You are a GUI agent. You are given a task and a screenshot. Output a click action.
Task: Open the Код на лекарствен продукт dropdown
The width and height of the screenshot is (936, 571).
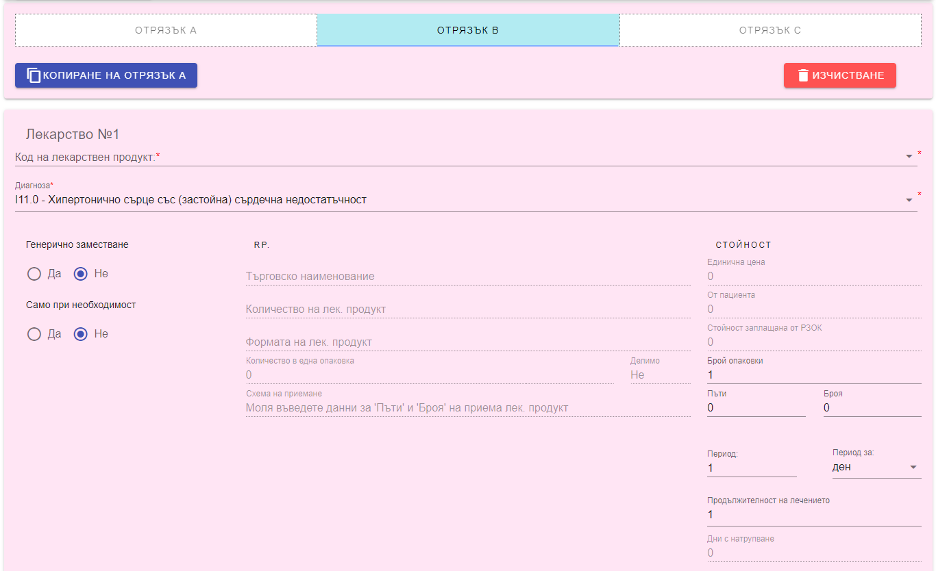tap(466, 157)
